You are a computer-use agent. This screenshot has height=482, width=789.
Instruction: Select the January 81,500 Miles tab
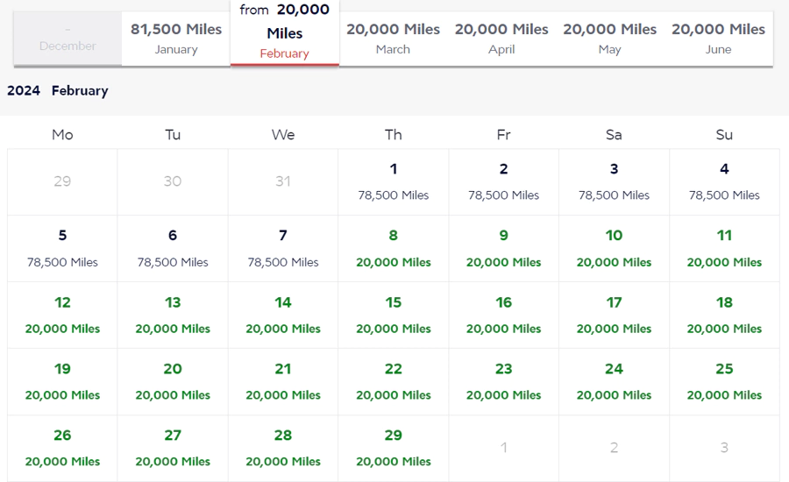tap(176, 38)
